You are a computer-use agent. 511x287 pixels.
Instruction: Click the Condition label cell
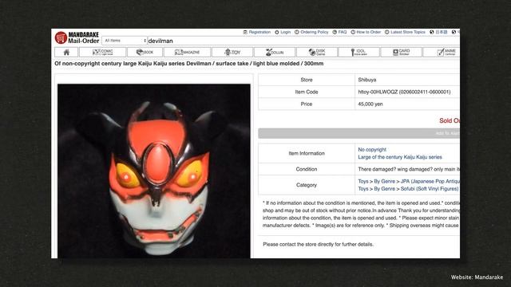[307, 169]
